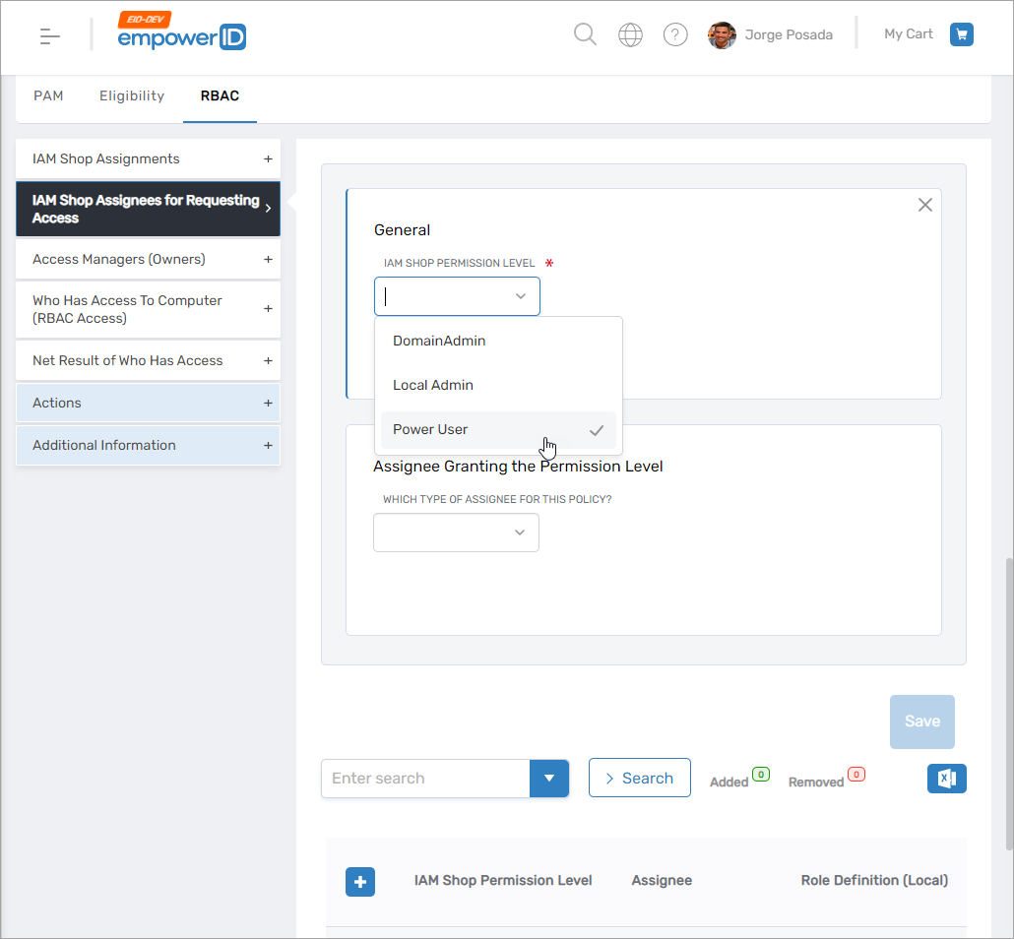The height and width of the screenshot is (939, 1014).
Task: Close the General panel with the X
Action: tap(924, 205)
